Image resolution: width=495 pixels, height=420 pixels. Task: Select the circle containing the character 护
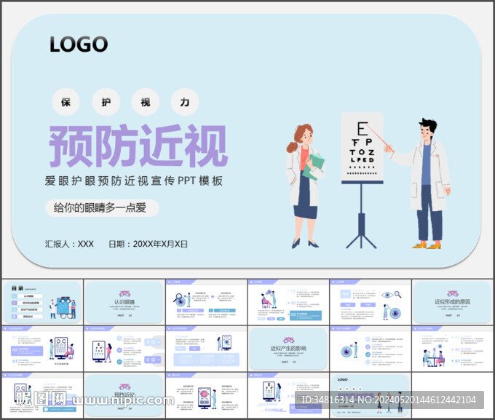click(x=106, y=102)
